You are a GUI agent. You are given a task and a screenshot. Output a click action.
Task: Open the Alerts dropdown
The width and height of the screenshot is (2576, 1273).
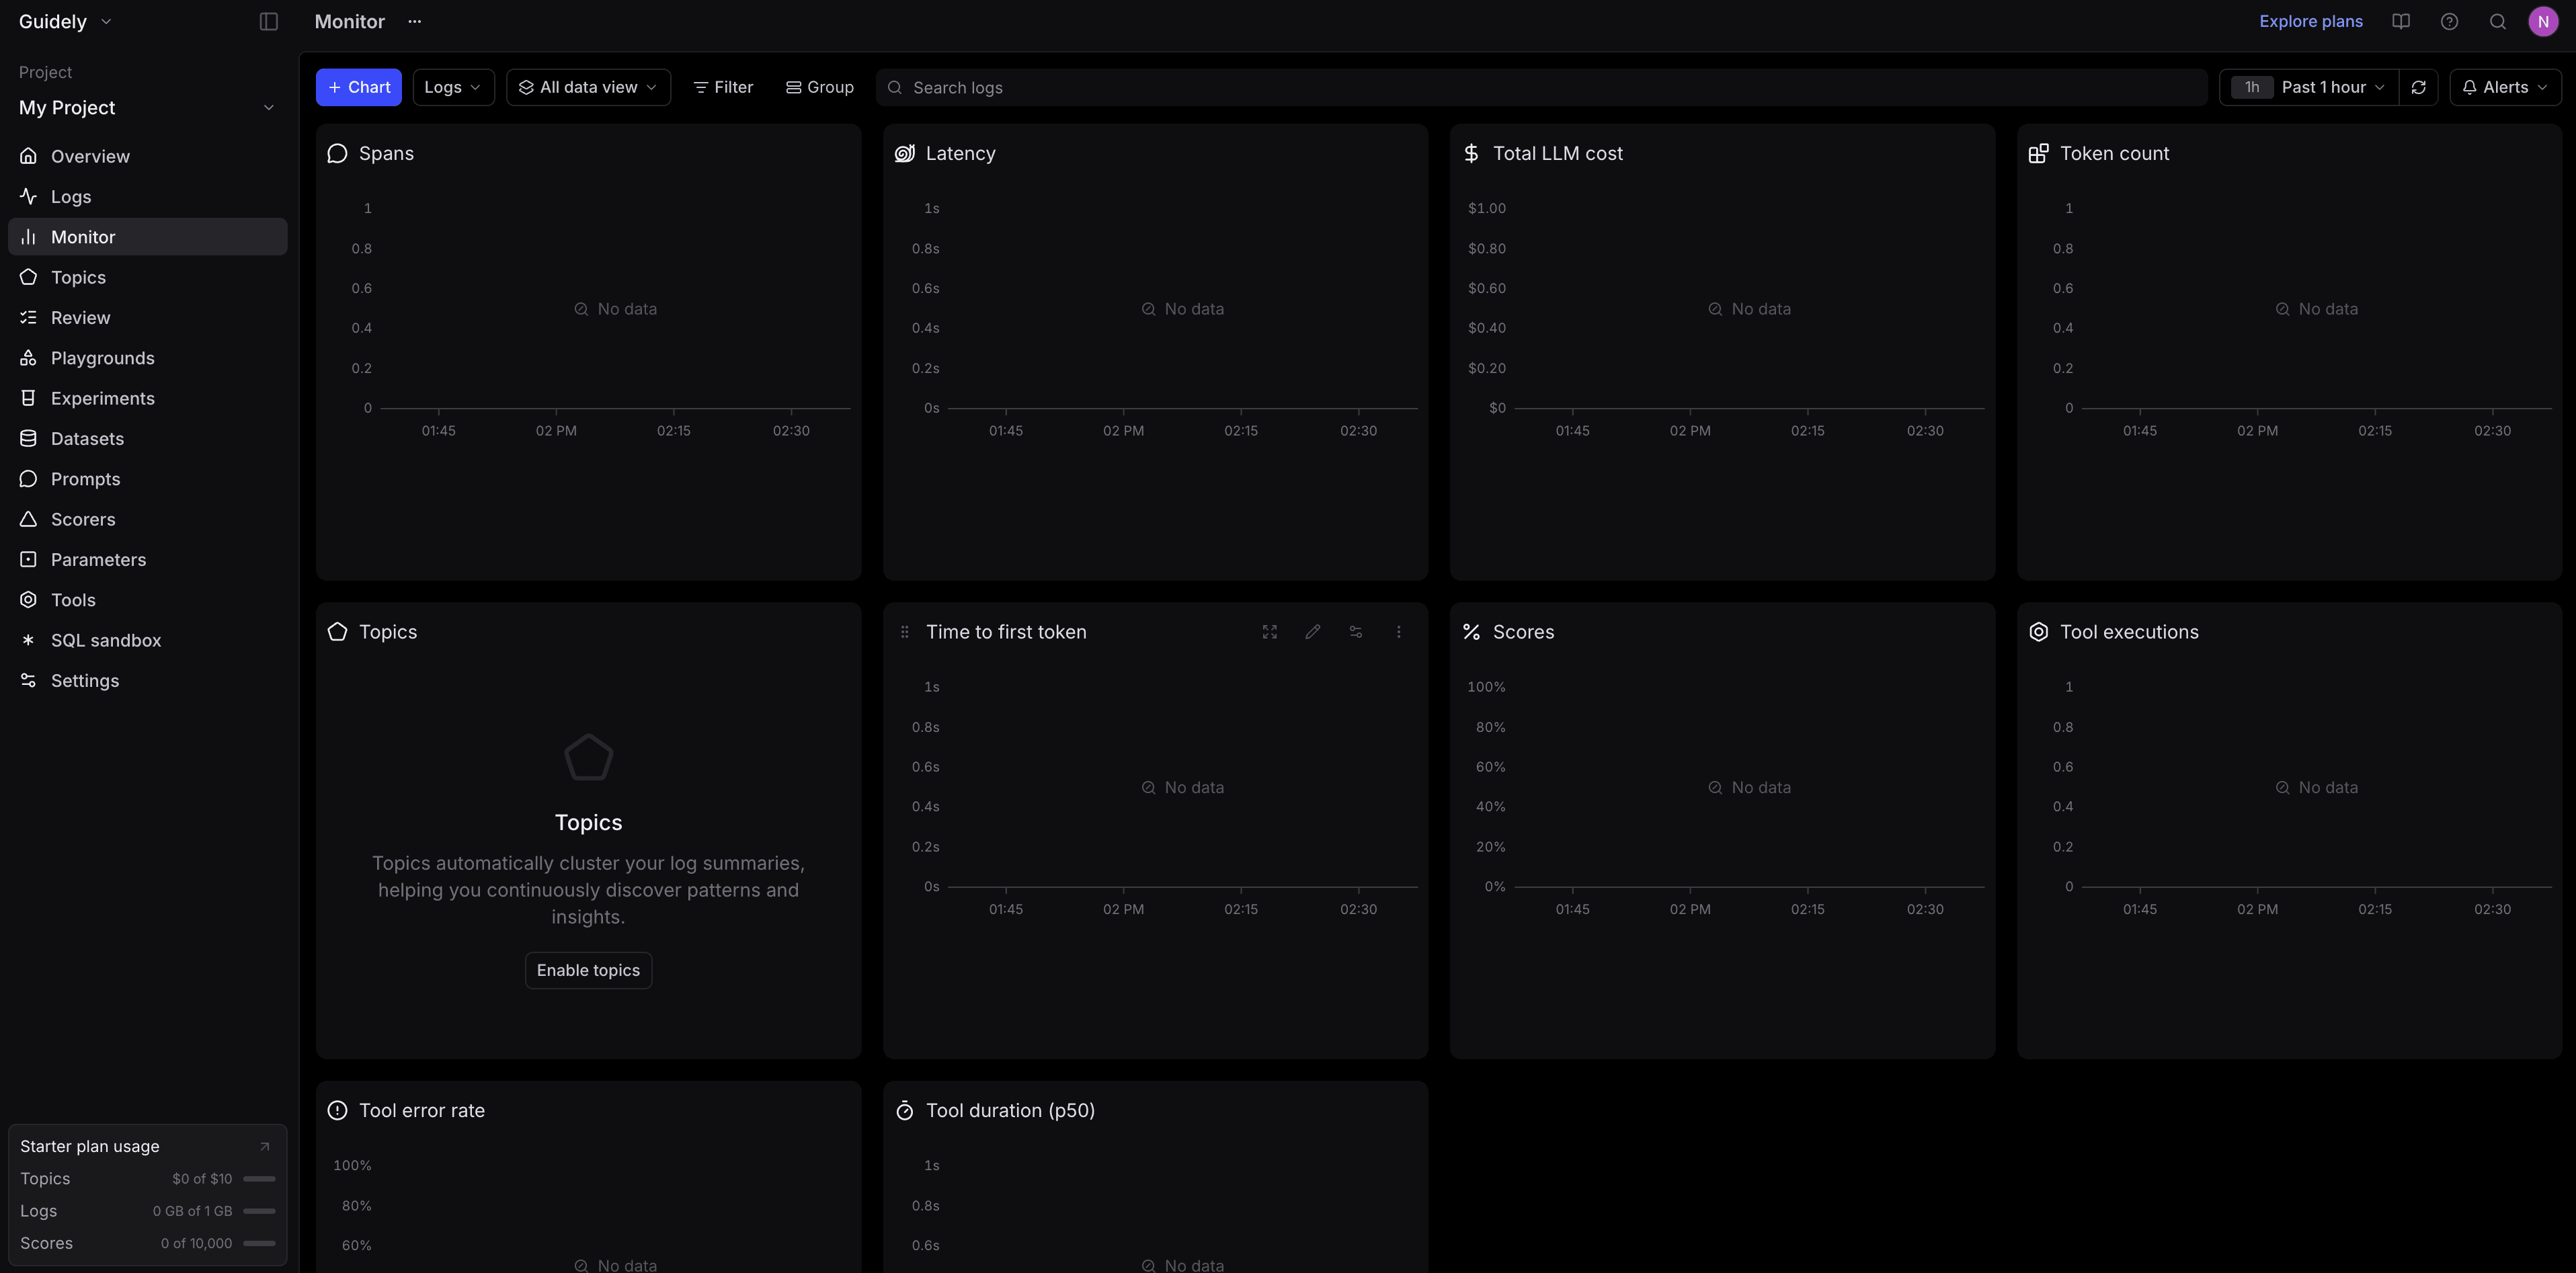click(x=2505, y=87)
